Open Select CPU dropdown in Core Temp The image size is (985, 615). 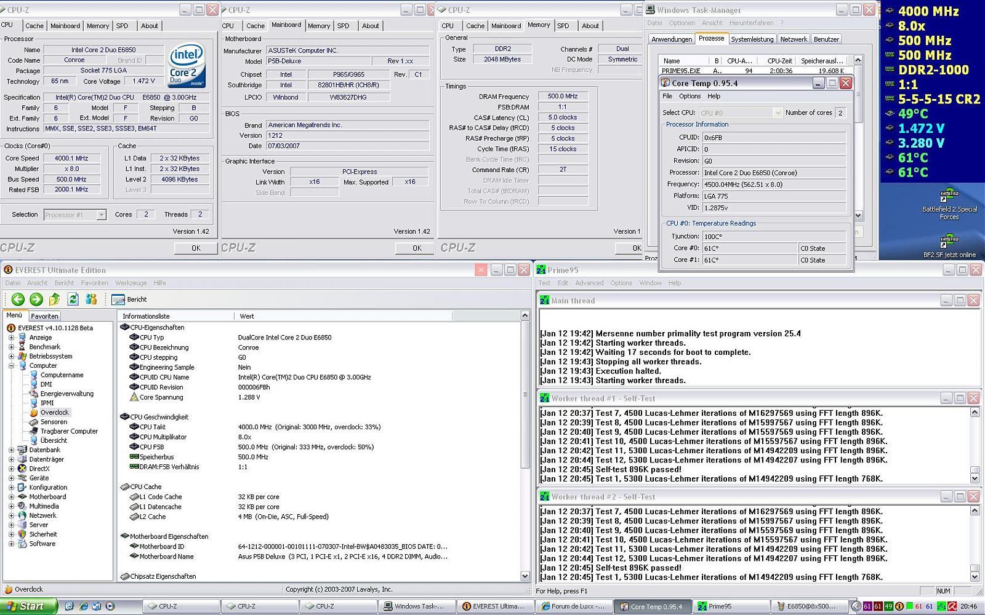pyautogui.click(x=778, y=113)
